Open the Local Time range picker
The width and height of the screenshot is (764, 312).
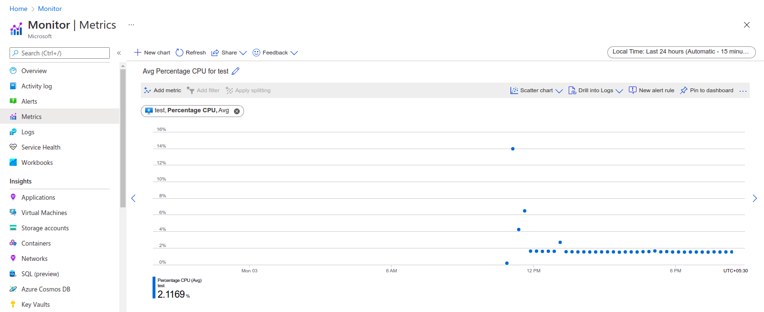[x=681, y=52]
